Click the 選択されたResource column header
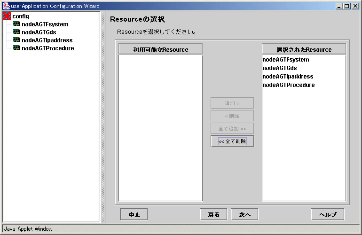This screenshot has width=362, height=235. [304, 49]
